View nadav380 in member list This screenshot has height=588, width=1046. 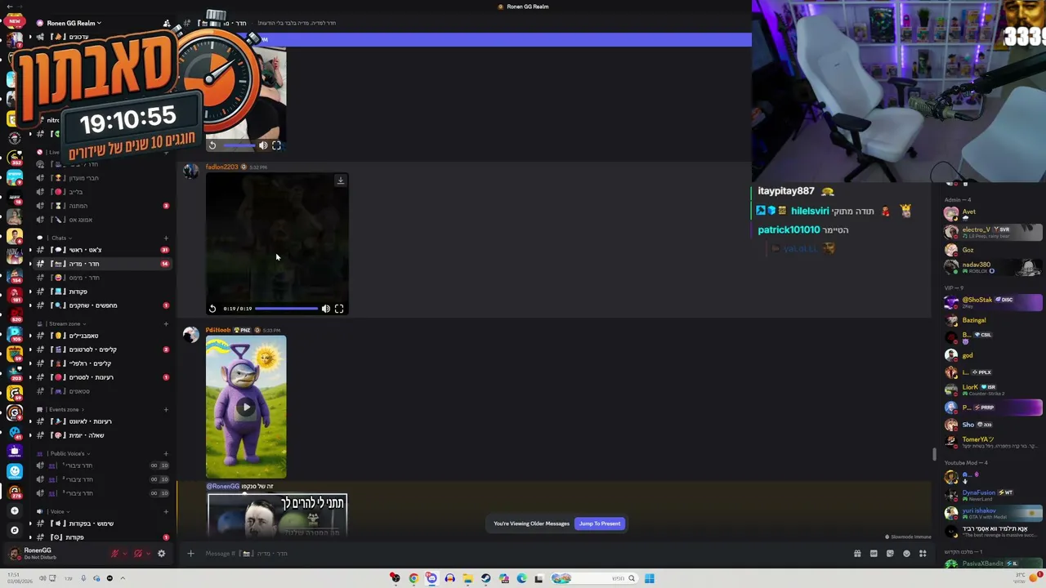(x=994, y=267)
